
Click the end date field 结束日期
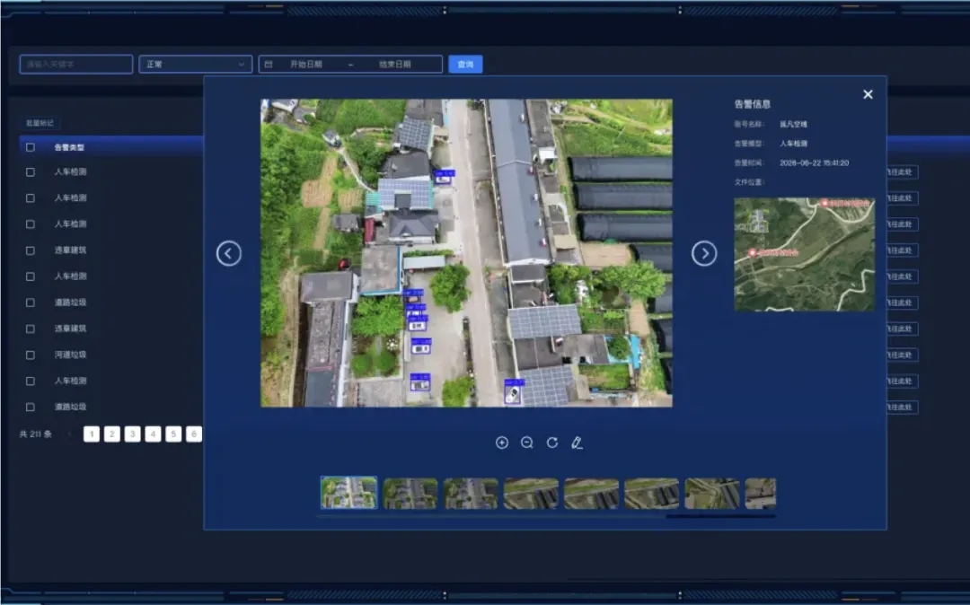[394, 65]
